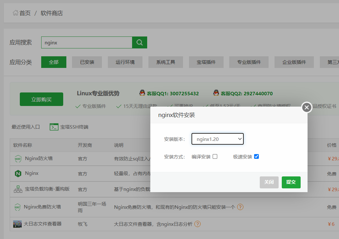The height and width of the screenshot is (239, 339).
Task: Click the 关闭 button in dialog
Action: coord(269,182)
